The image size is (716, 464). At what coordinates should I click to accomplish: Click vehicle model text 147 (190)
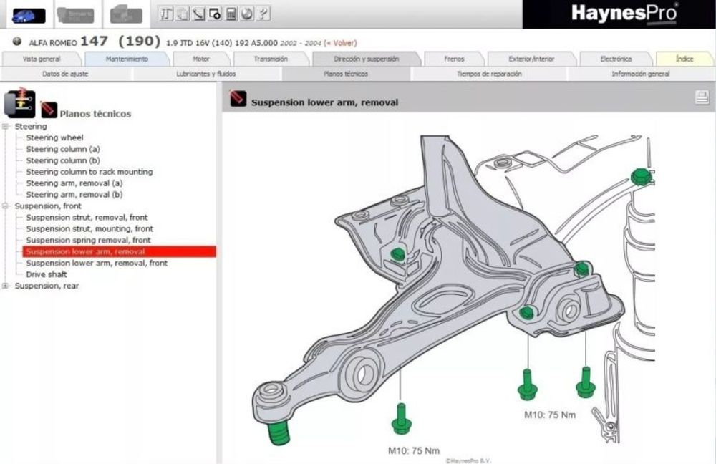pyautogui.click(x=120, y=41)
